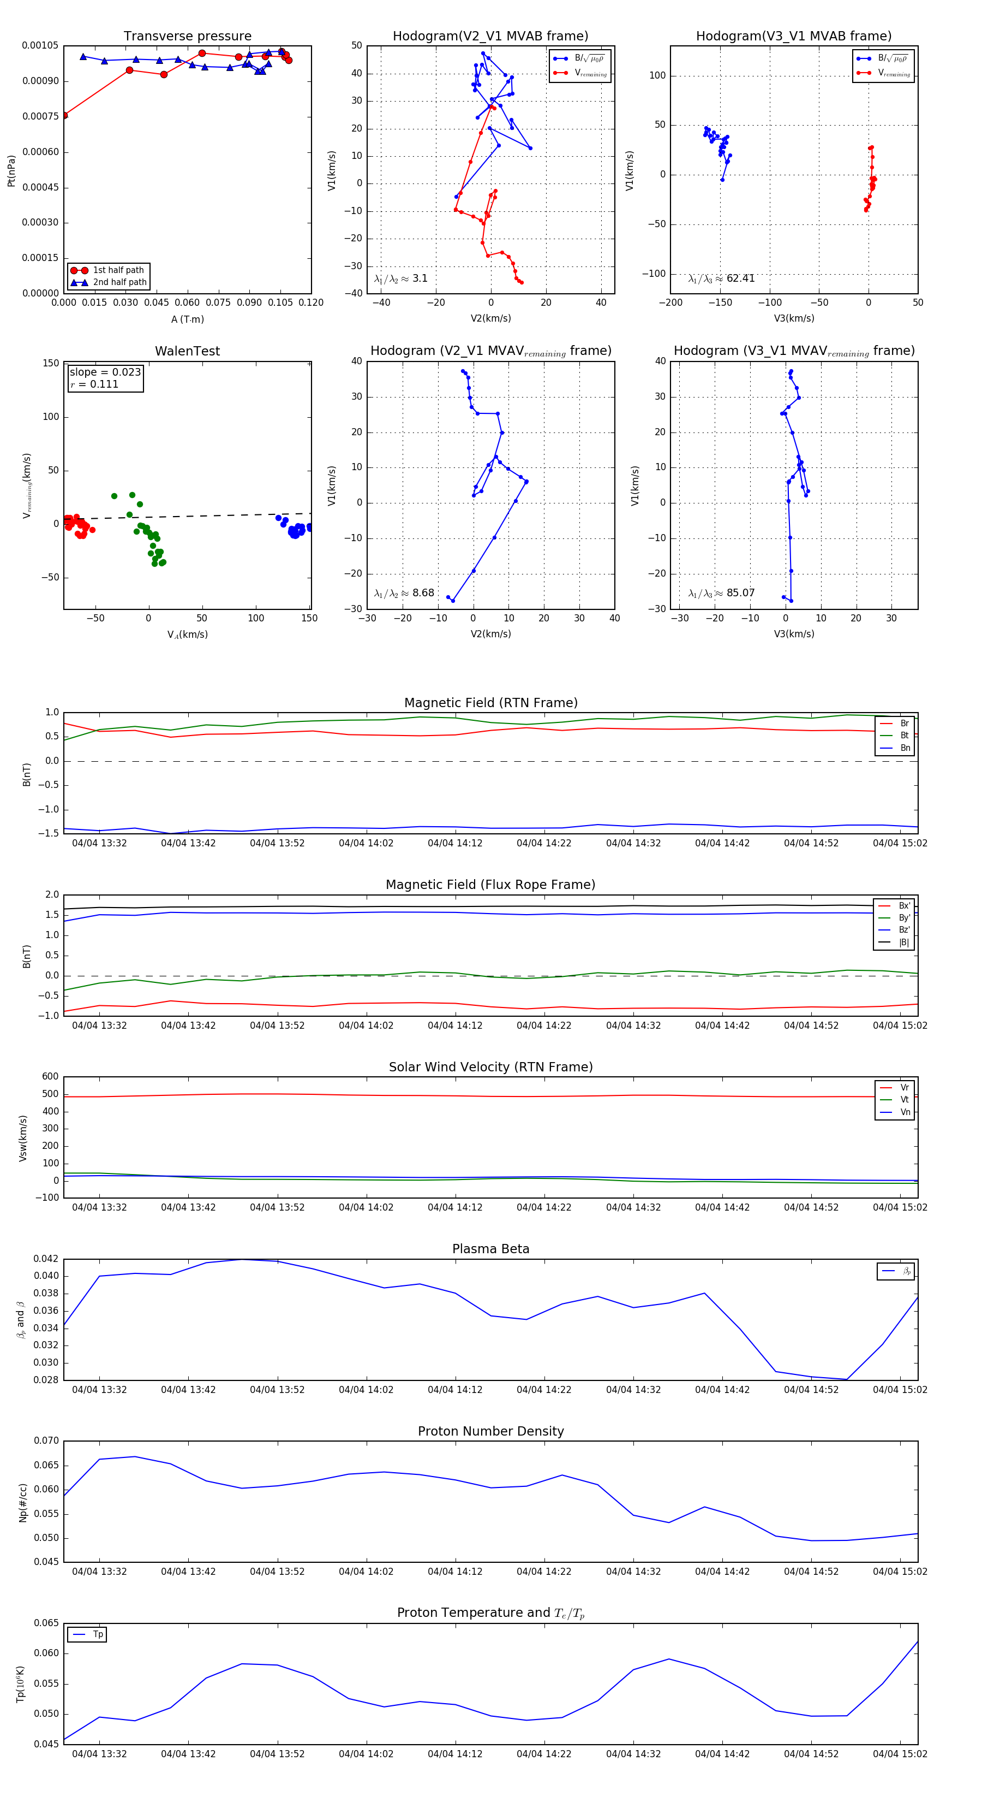Image resolution: width=982 pixels, height=1802 pixels.
Task: Click the "Hodogram(V2_V1 MVAB frame)" title
Action: (x=490, y=37)
